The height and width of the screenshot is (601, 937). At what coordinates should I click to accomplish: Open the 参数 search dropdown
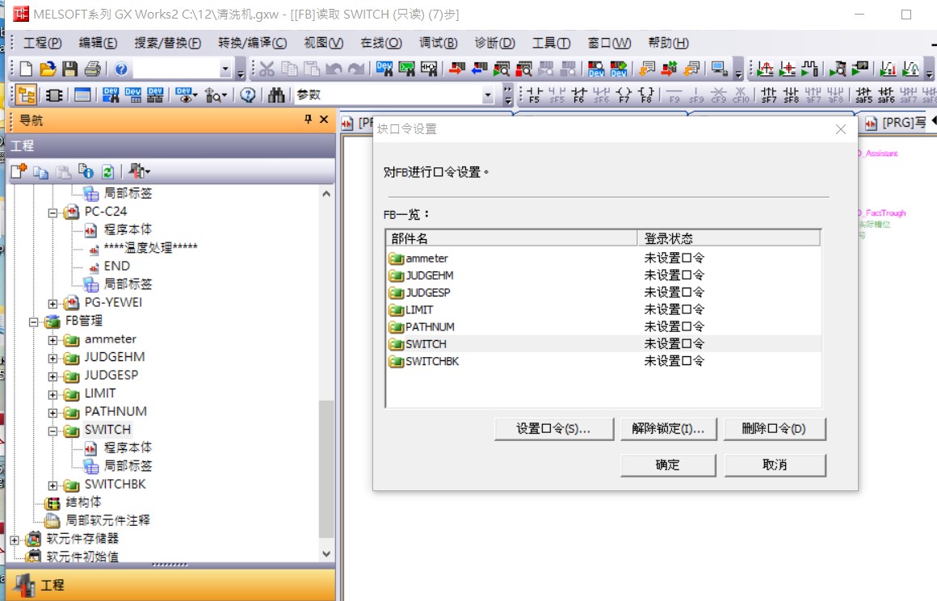[x=488, y=95]
